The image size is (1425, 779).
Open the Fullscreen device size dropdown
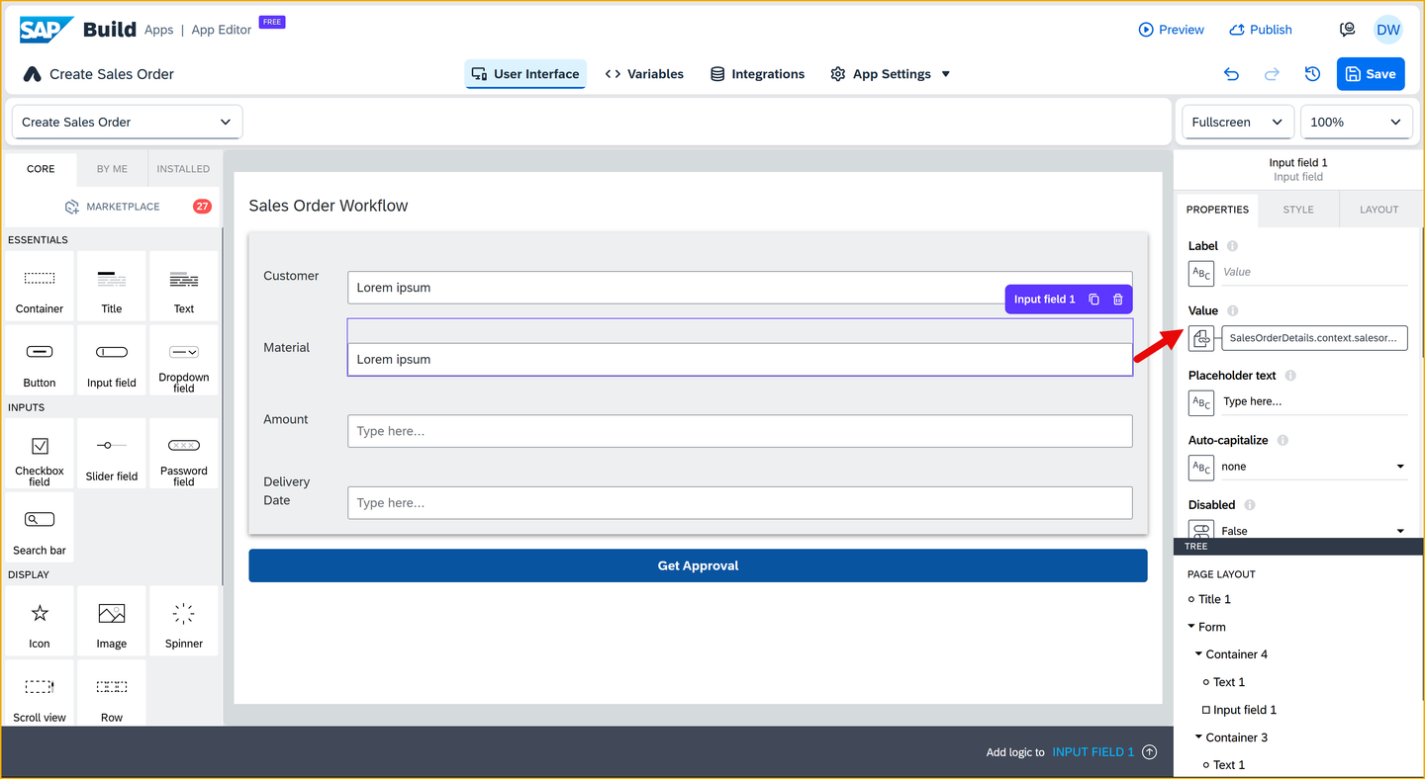coord(1238,122)
